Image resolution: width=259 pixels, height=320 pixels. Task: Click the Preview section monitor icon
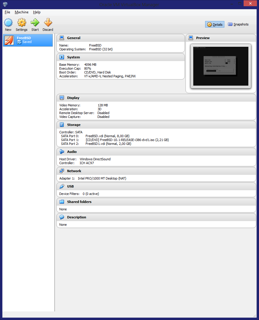tap(191, 38)
